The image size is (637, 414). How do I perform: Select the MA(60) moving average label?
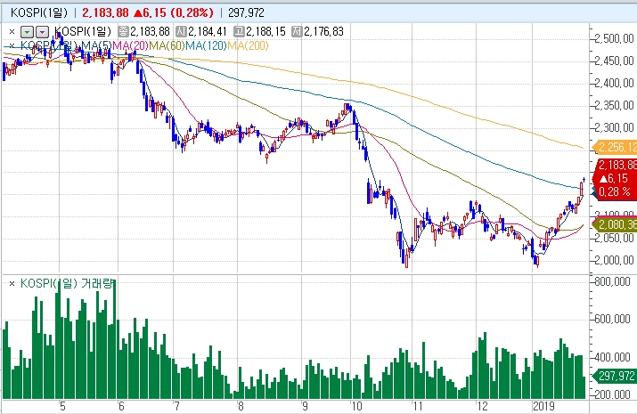coord(163,45)
